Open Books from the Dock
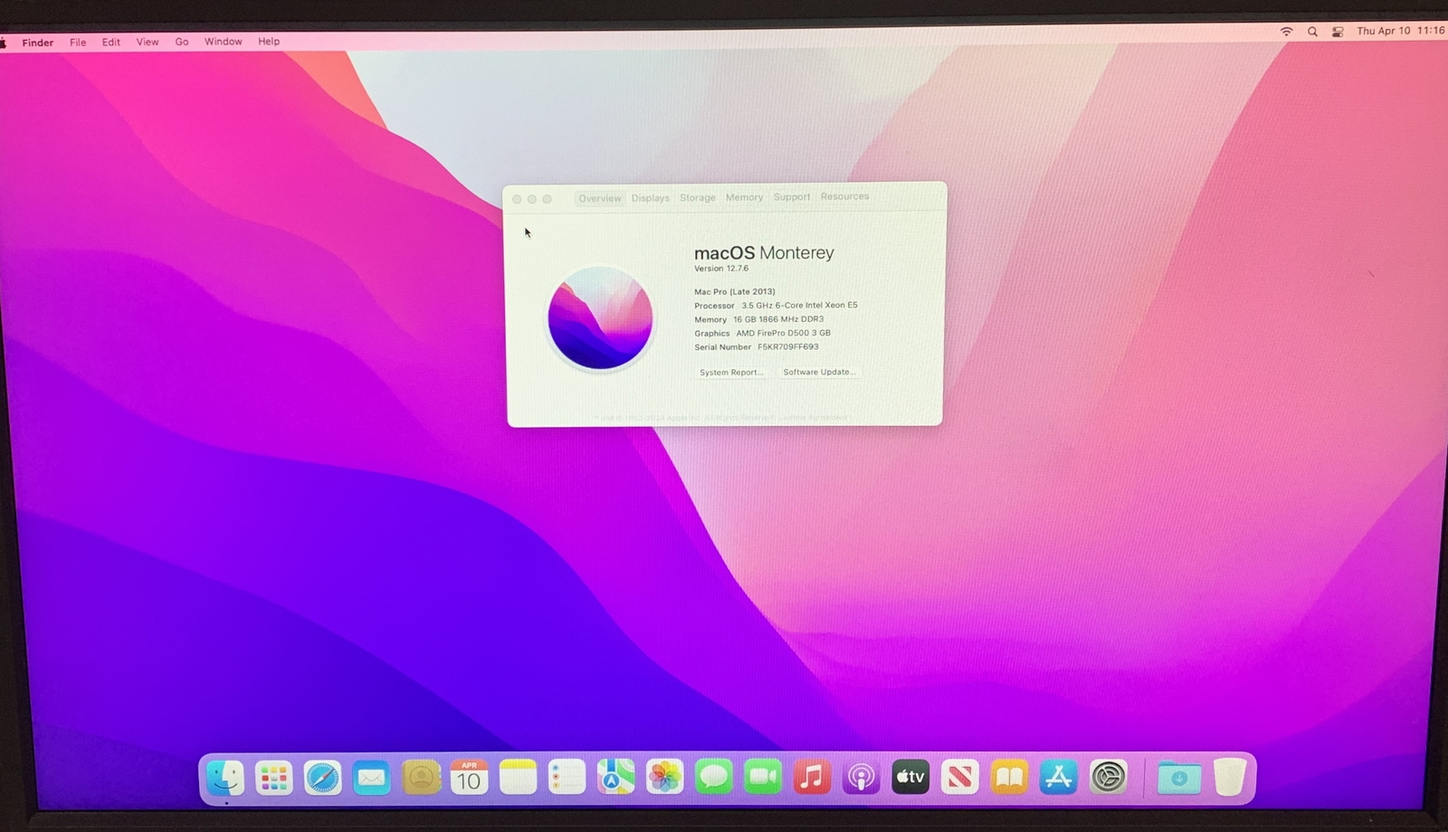Viewport: 1448px width, 832px height. coord(1009,777)
